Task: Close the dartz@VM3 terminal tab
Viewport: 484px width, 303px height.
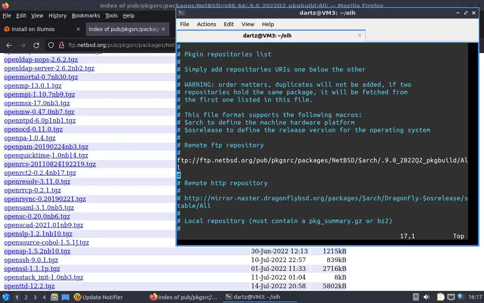Action: click(x=360, y=35)
